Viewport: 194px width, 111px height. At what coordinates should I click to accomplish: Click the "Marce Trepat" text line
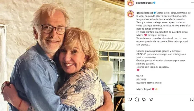[144, 89]
